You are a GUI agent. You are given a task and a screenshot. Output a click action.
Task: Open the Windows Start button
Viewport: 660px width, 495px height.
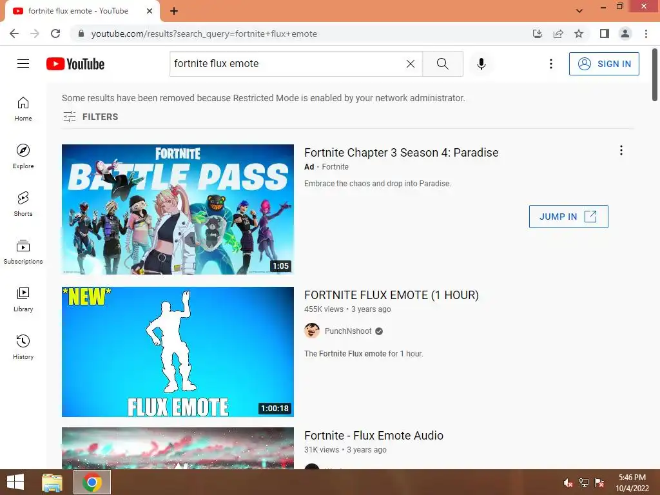pos(15,482)
